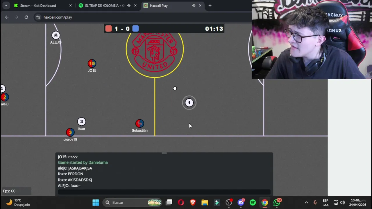Click the 1 - 0 score display

122,28
